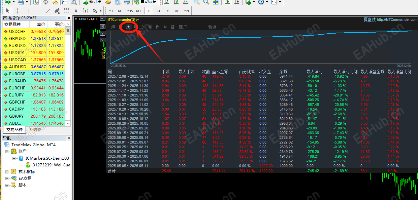Screen dimensions: 418x200
Task: Open the 轨迹 tab in MTCommander
Action: (x=212, y=27)
